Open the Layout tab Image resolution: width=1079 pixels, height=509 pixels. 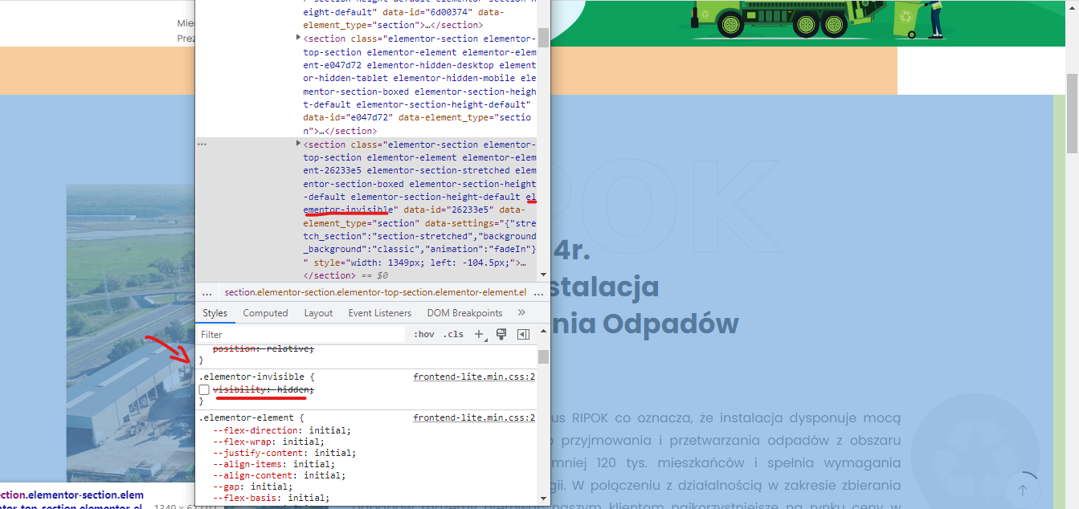(x=318, y=313)
